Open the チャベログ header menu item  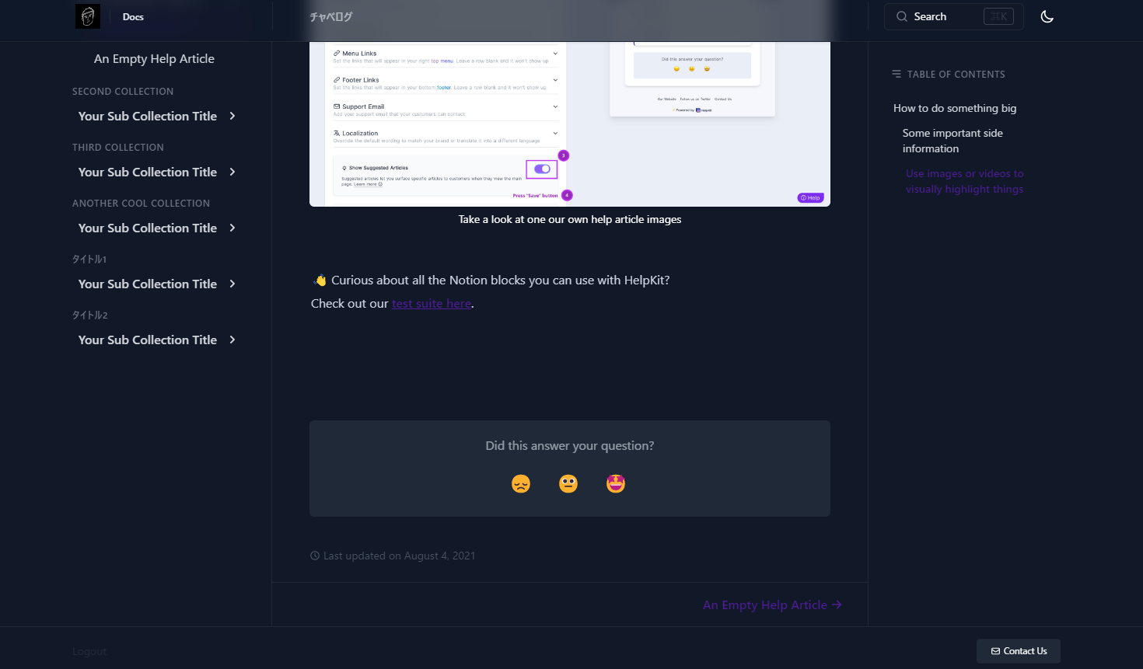(x=331, y=16)
